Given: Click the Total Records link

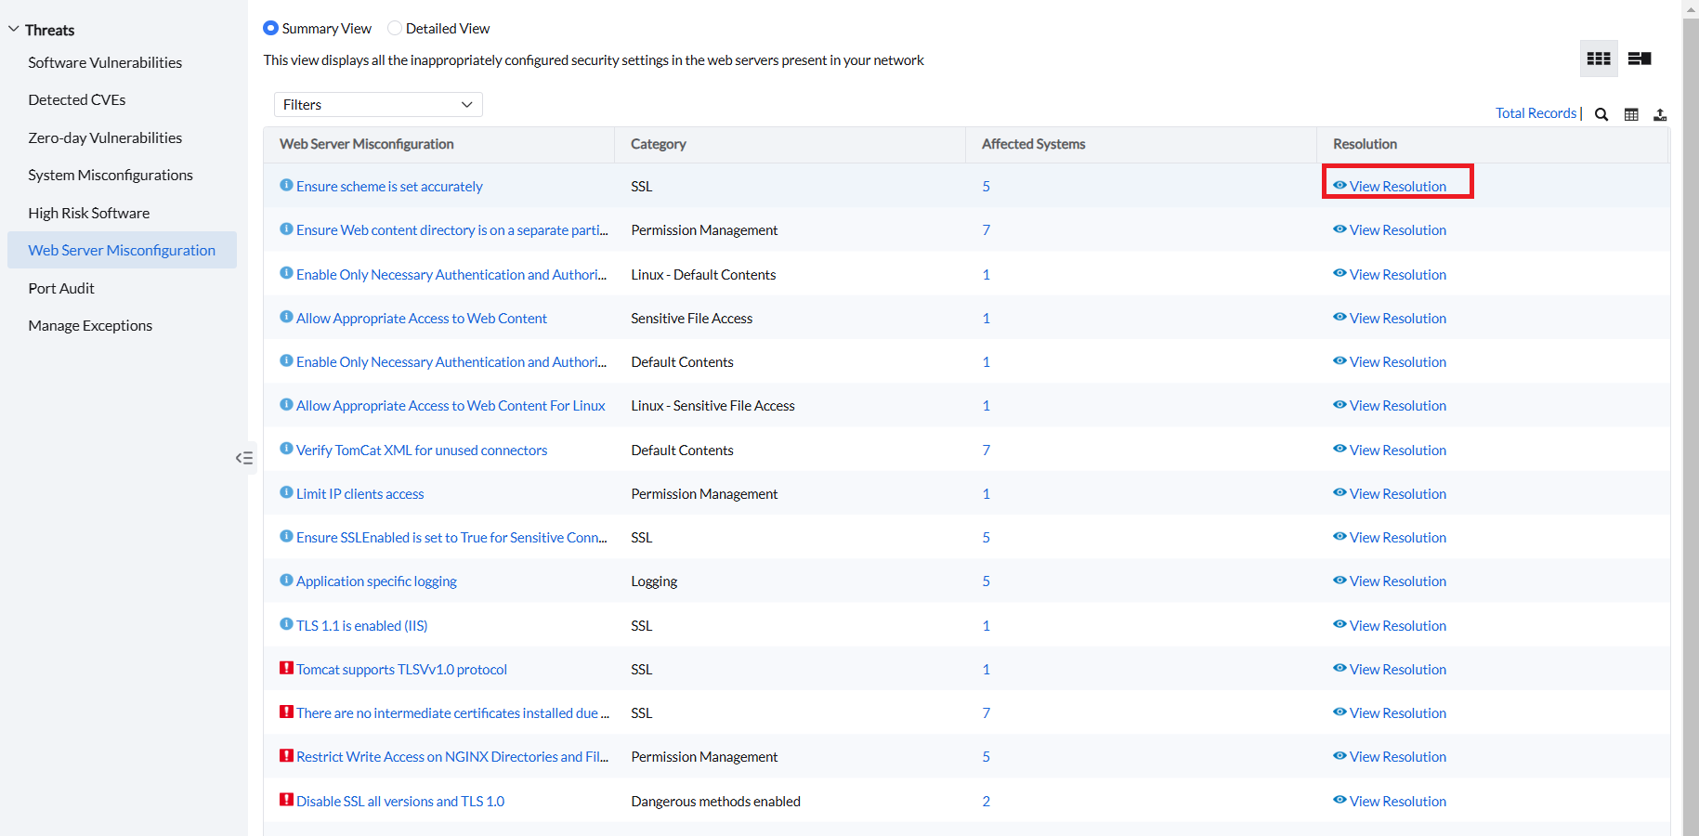Looking at the screenshot, I should (x=1536, y=113).
